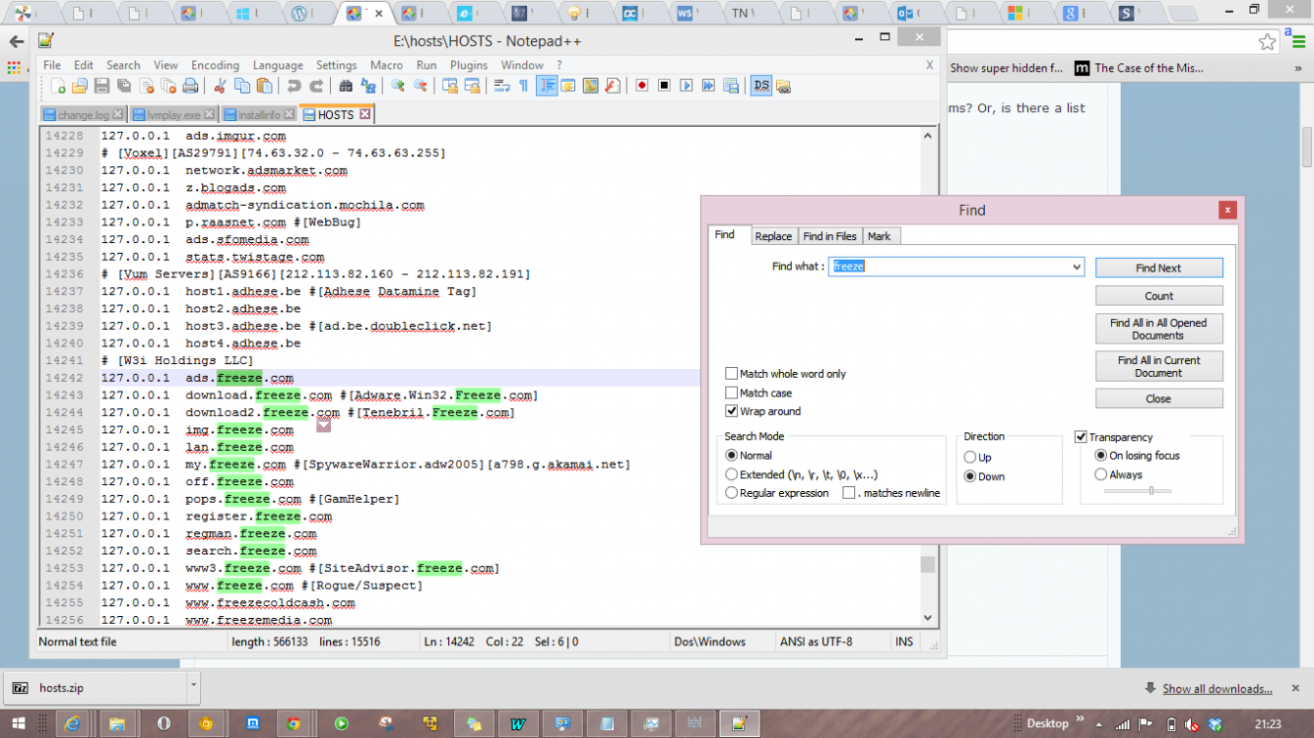
Task: Click the Windows Start button
Action: click(x=19, y=723)
